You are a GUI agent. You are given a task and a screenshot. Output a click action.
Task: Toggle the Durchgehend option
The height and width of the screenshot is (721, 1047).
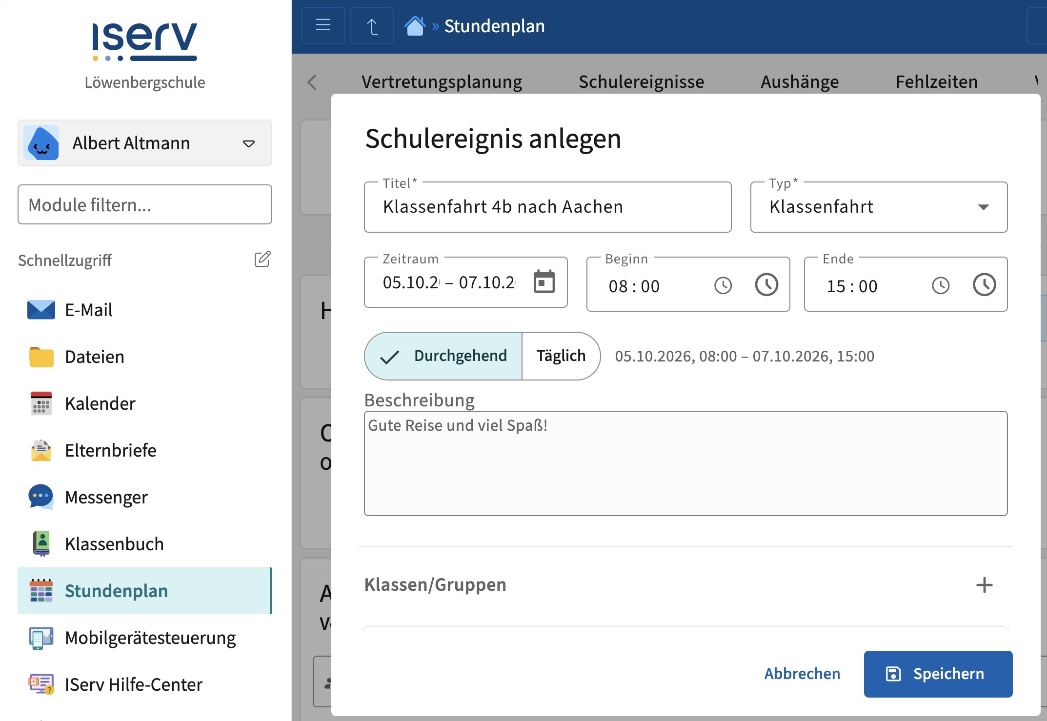(443, 356)
